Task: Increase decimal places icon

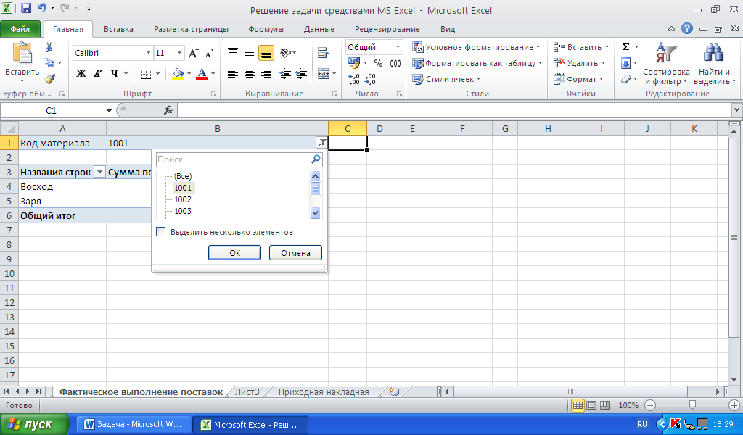Action: tap(354, 79)
